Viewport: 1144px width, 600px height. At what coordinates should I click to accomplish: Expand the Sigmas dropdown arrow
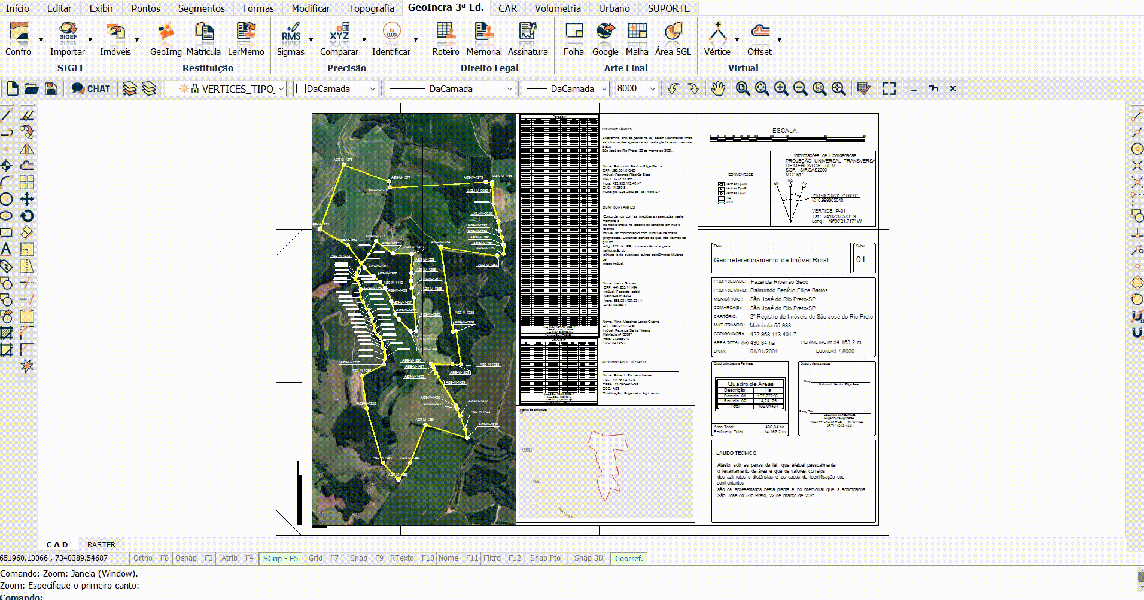pyautogui.click(x=311, y=40)
